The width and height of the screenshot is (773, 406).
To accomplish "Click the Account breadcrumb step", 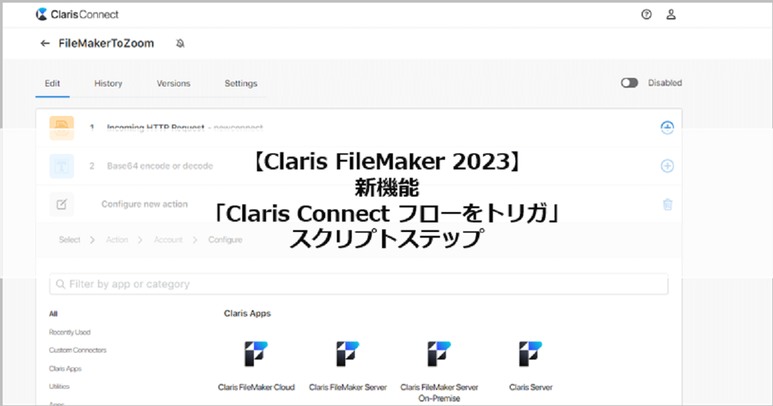I will point(168,240).
